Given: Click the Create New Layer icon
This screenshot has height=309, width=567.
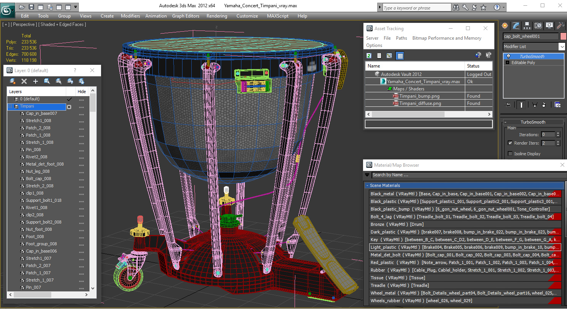Looking at the screenshot, I should (13, 81).
